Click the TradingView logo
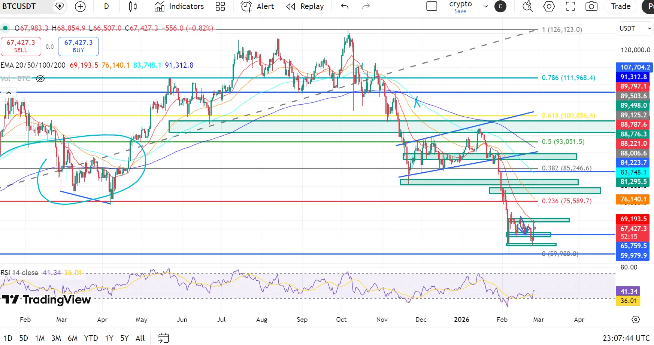Screen dimensions: 654x345 (46, 299)
